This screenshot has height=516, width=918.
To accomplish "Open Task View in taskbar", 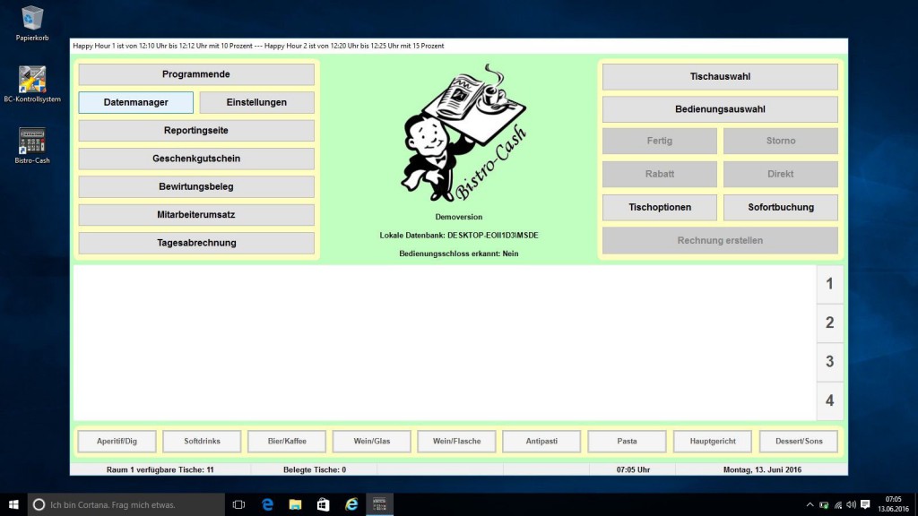I will pyautogui.click(x=238, y=504).
